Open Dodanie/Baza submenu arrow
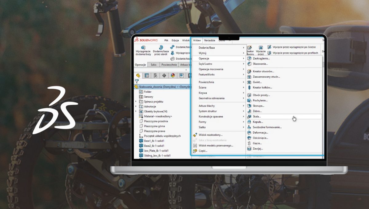 [x=244, y=48]
